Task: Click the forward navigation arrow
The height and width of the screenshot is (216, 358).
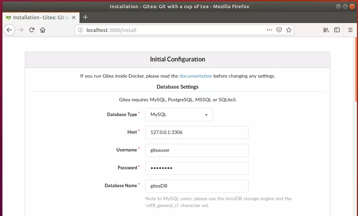Action: click(x=21, y=30)
